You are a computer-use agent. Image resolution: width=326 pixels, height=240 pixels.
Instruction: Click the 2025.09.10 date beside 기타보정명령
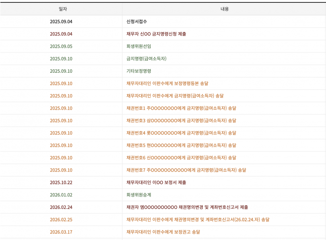(61, 71)
